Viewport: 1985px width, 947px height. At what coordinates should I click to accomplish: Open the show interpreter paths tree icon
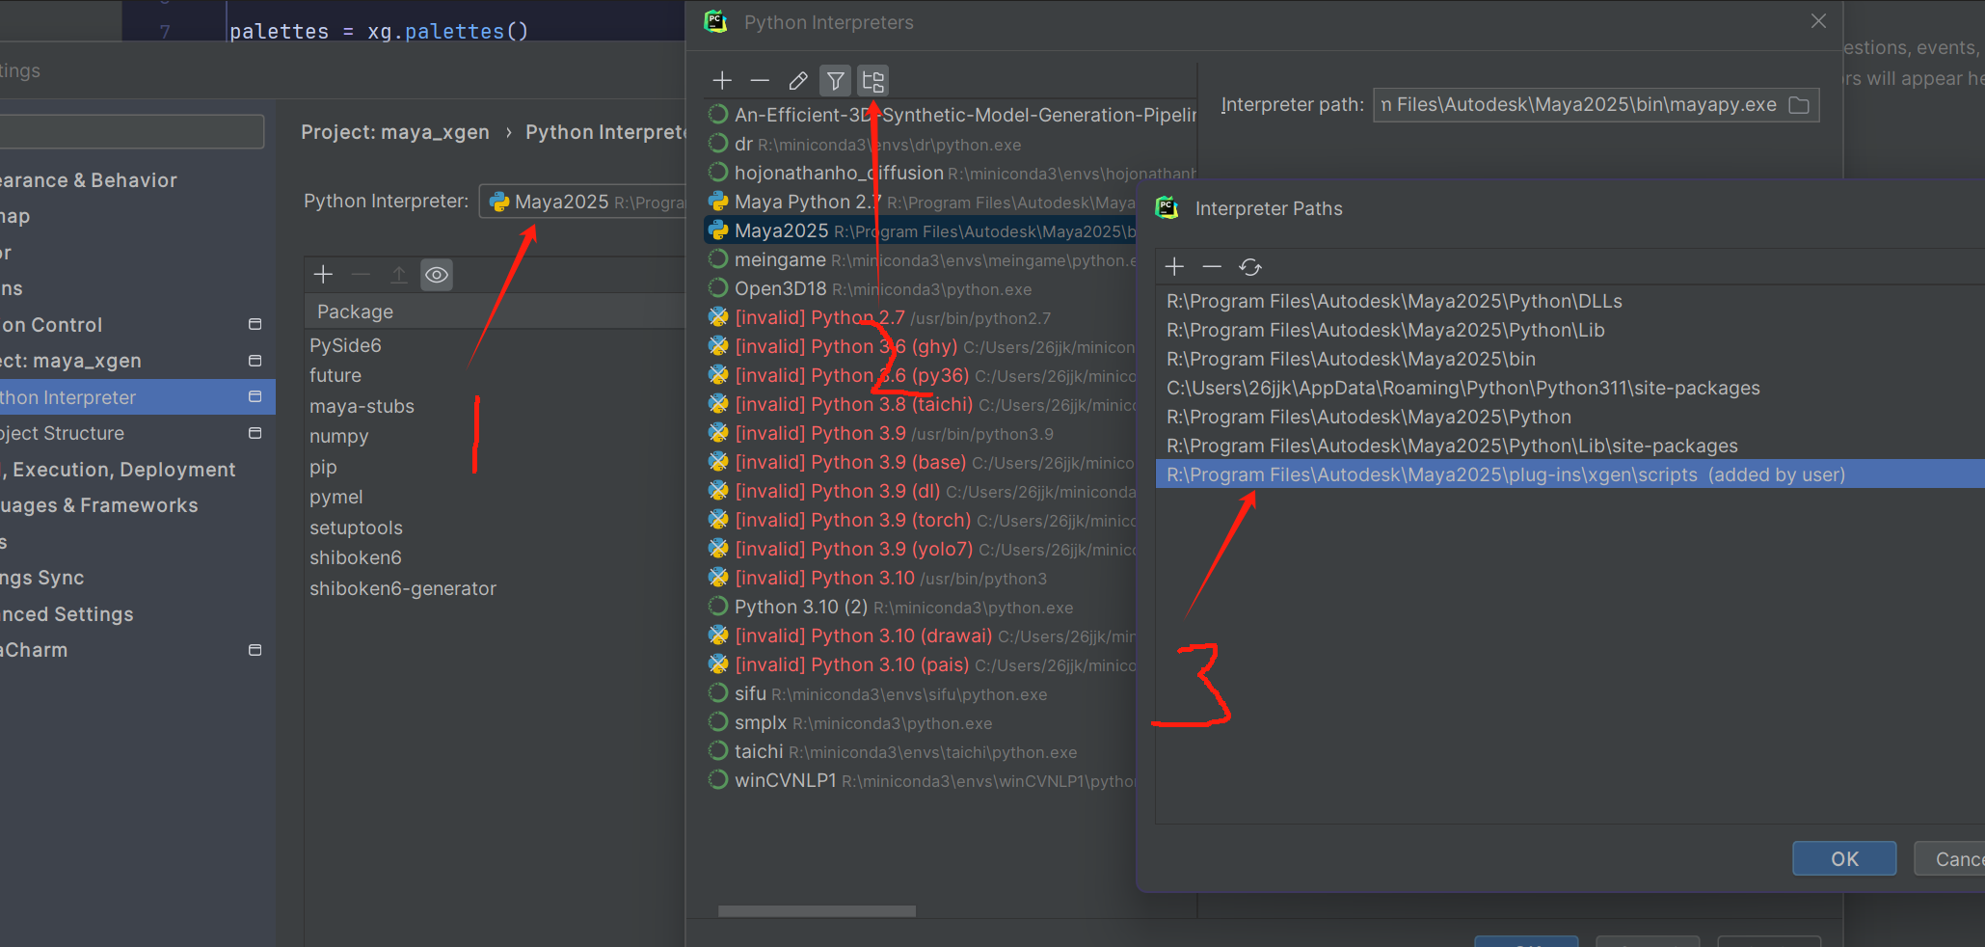(873, 81)
